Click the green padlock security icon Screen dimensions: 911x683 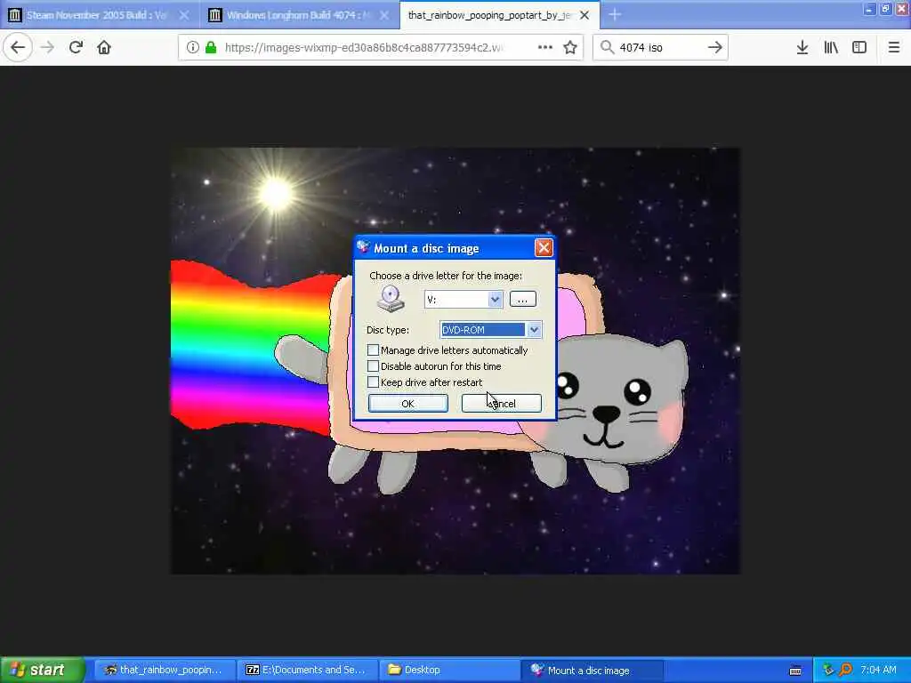coord(211,48)
